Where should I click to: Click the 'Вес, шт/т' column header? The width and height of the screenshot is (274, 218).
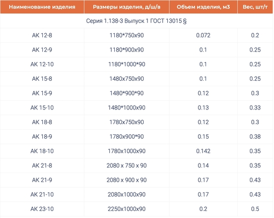click(255, 7)
